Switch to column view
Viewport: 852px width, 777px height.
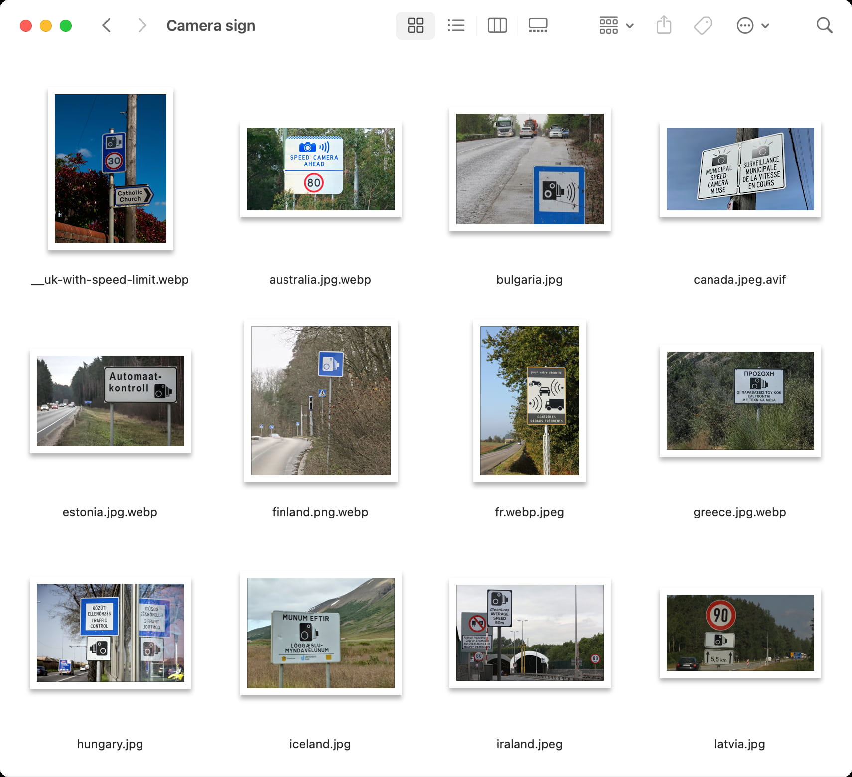tap(497, 25)
